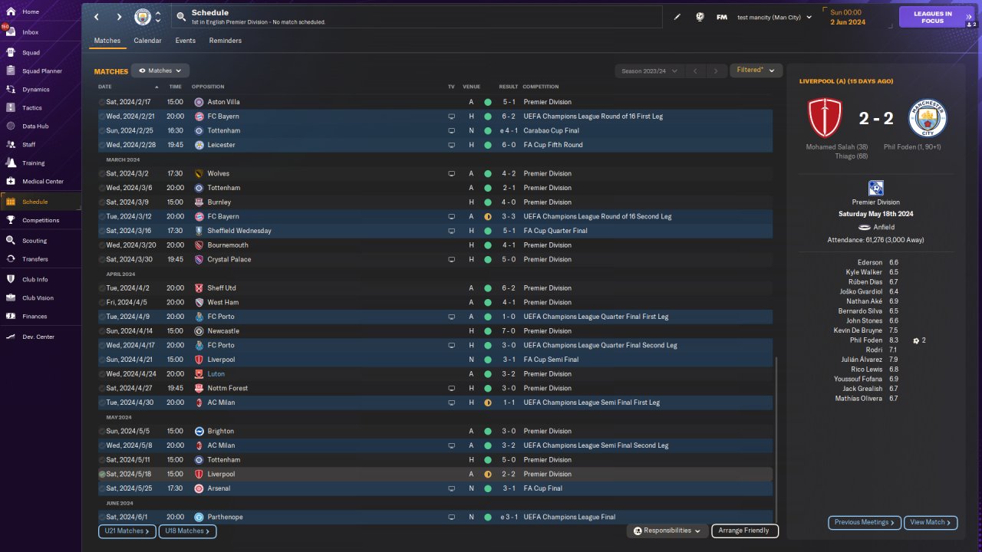Viewport: 982px width, 552px height.
Task: Open the Season 2023/24 dropdown
Action: coord(650,71)
